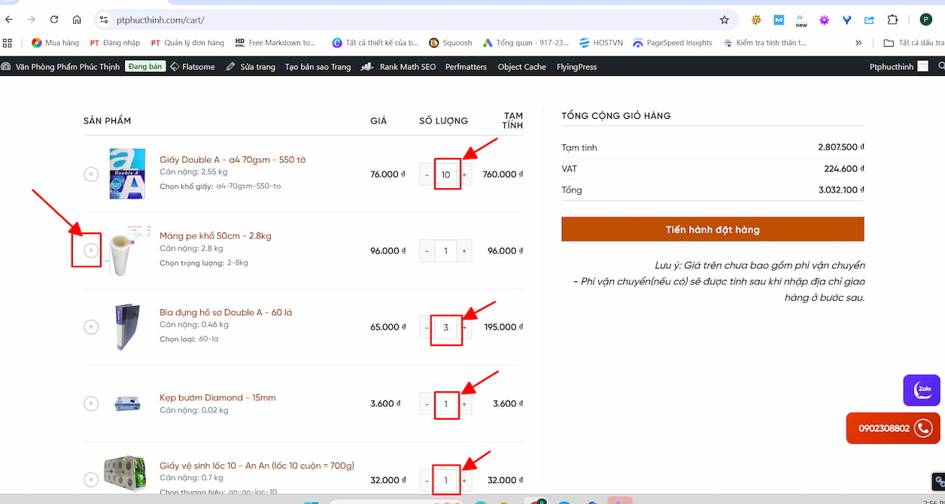Click the Tiến hành đặt hàng button
This screenshot has height=504, width=945.
tap(713, 229)
